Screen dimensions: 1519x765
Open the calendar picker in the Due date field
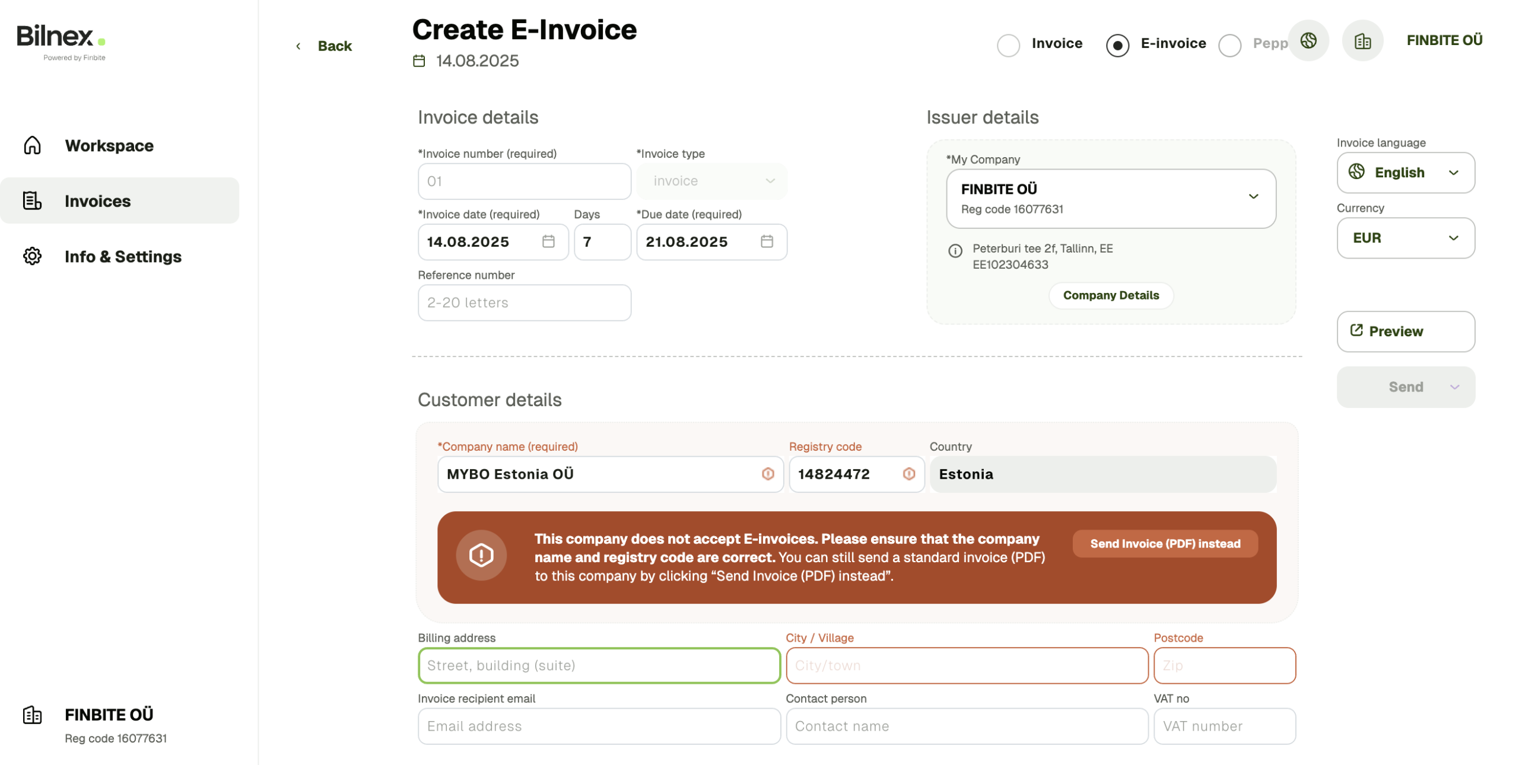point(768,241)
